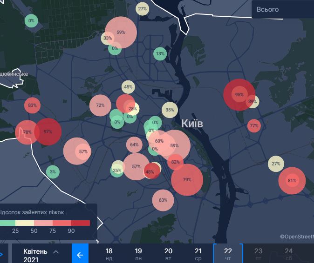
Task: Select the 3% green bubble
Action: (x=53, y=172)
